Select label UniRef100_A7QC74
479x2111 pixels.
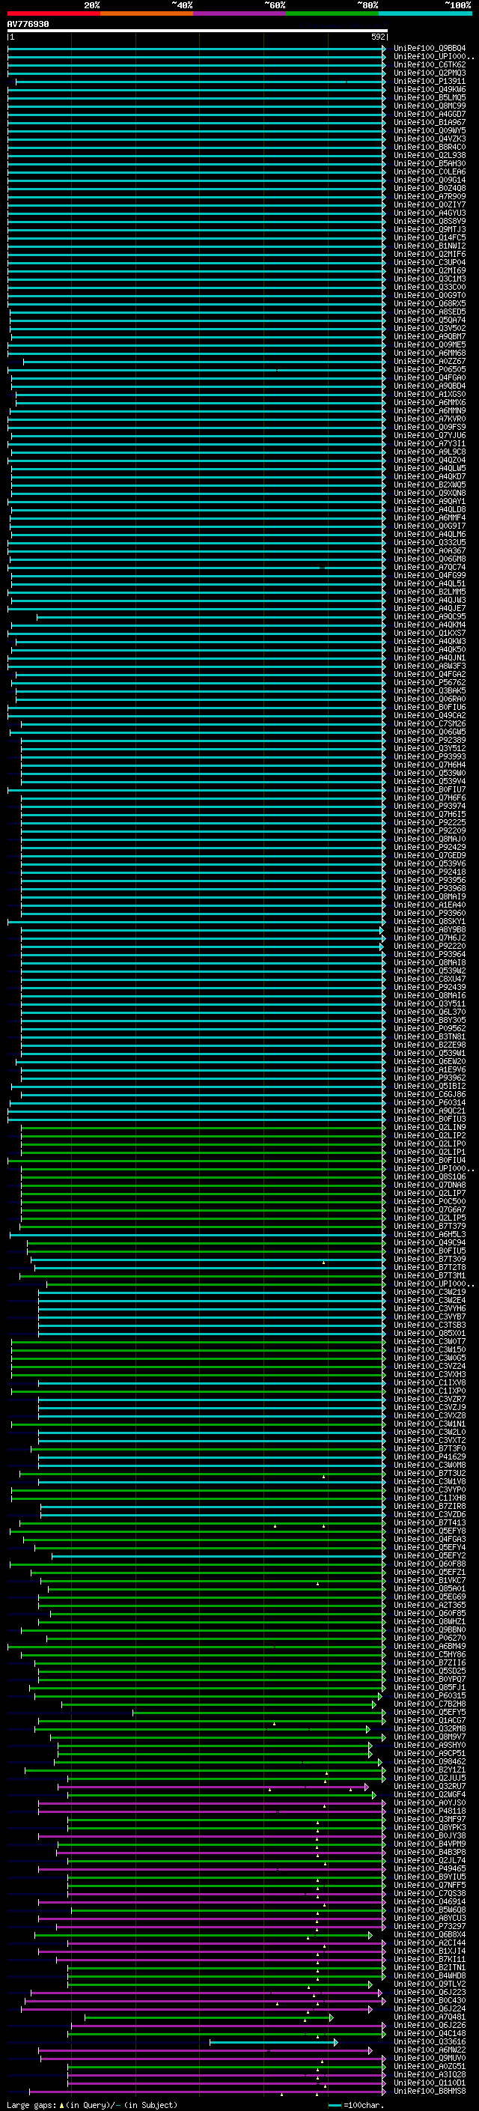click(x=429, y=567)
